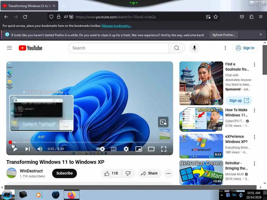The width and height of the screenshot is (267, 200).
Task: Go to the YouTube home logo
Action: (31, 48)
